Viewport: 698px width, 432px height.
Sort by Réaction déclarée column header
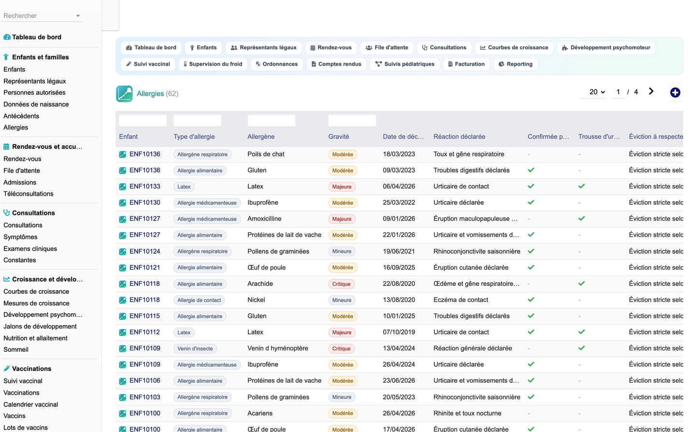click(x=459, y=137)
